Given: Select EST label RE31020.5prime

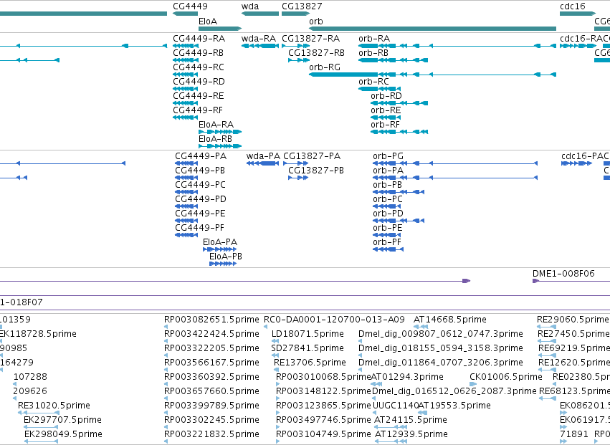Looking at the screenshot, I should coord(54,406).
